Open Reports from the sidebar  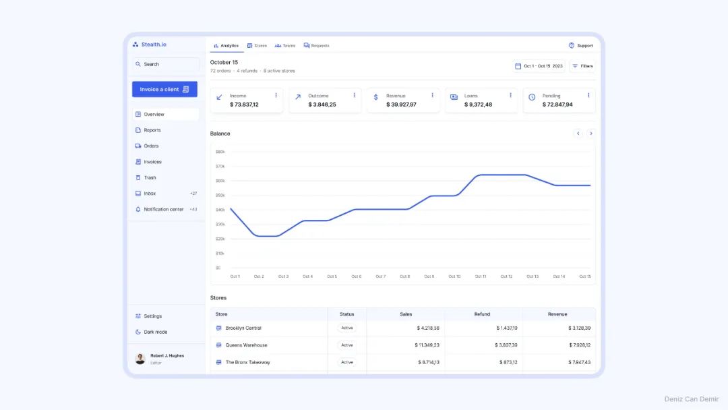(x=152, y=130)
